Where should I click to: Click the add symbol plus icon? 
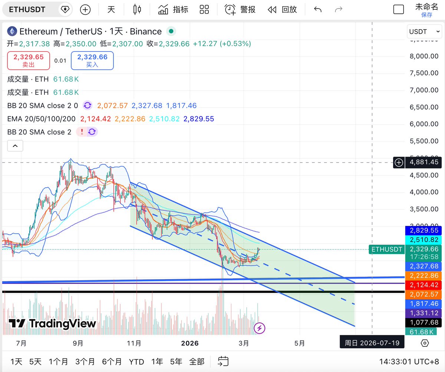(85, 10)
